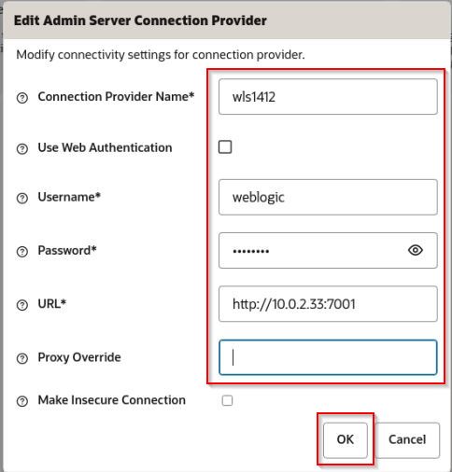Click the Make Insecure Connection label text
The width and height of the screenshot is (452, 472).
pos(111,400)
